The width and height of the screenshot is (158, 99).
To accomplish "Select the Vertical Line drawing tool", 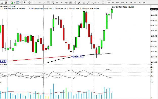I will (x=35, y=3).
